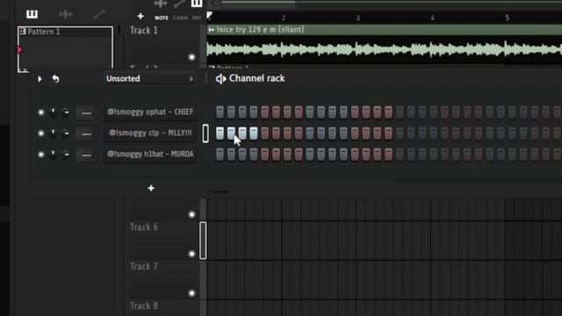Mute the clp MLLY channel
The image size is (562, 316).
point(41,133)
